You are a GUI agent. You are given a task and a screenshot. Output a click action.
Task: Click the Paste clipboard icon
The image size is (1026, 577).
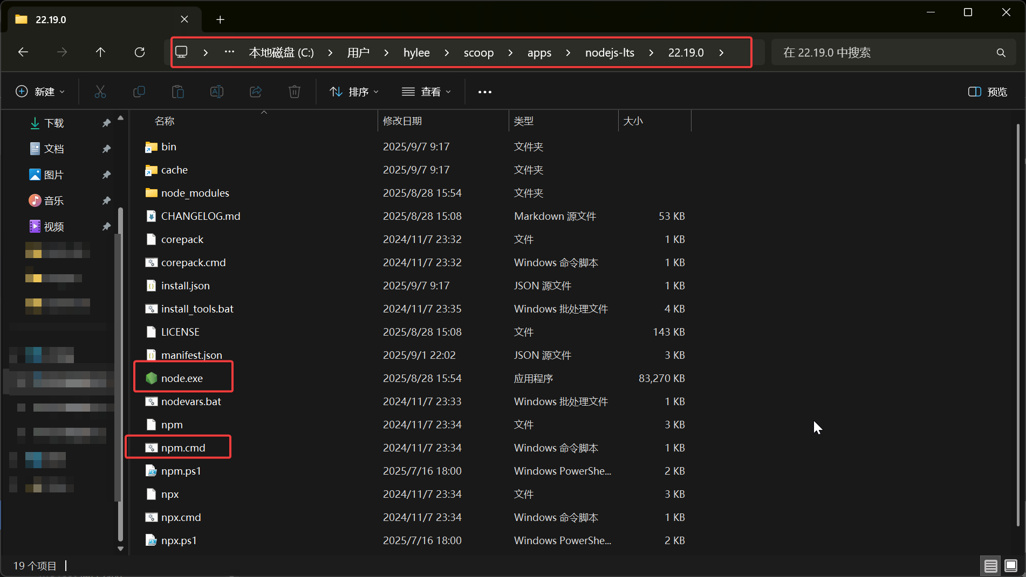pos(177,92)
